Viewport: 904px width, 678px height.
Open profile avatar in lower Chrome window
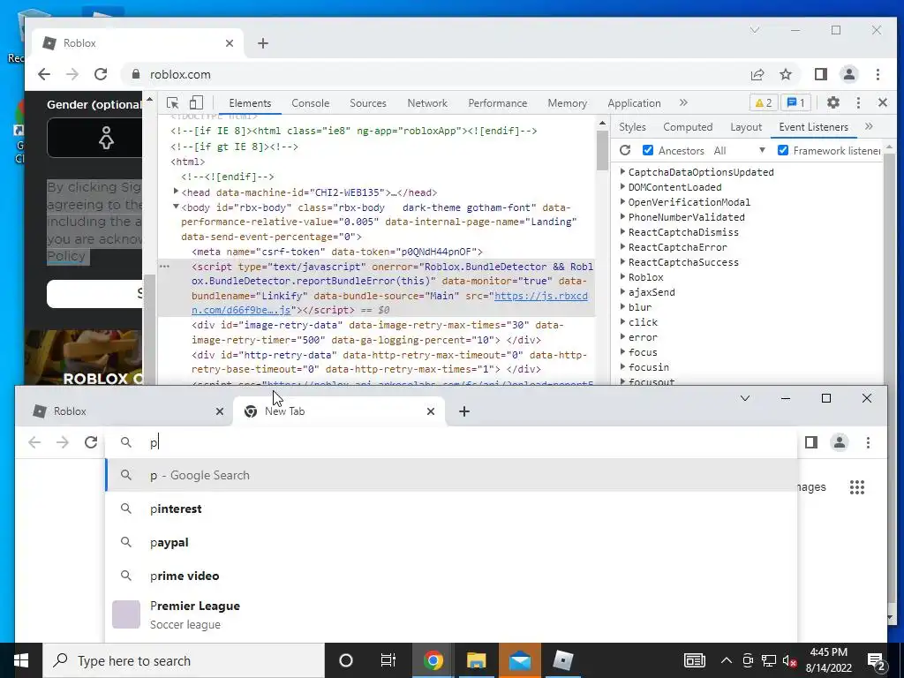point(840,442)
